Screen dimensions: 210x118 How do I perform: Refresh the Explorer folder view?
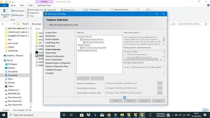174,24
